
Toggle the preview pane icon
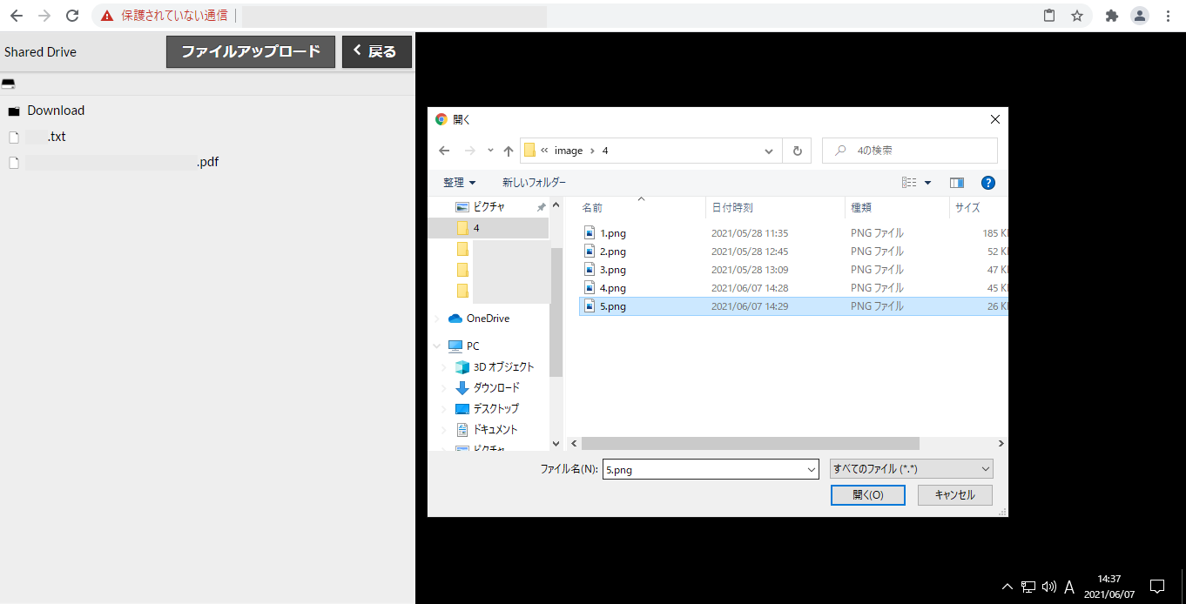(957, 183)
